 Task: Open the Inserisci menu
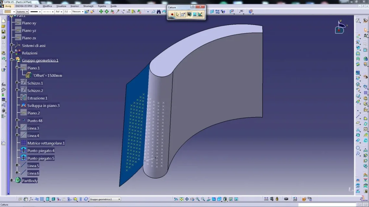tap(75, 6)
